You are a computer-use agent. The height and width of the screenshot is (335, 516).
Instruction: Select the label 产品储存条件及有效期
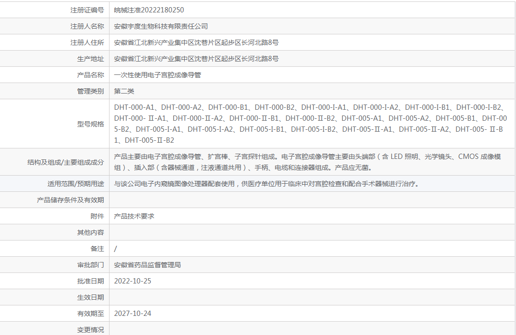click(70, 200)
